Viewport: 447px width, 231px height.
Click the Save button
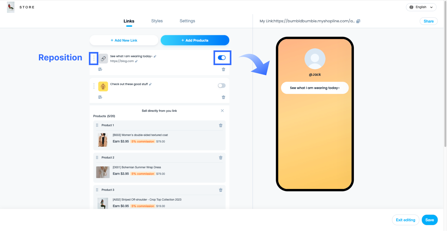tap(429, 220)
